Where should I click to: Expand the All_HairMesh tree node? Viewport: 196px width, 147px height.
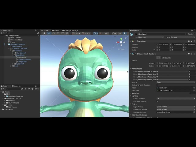click(13, 53)
